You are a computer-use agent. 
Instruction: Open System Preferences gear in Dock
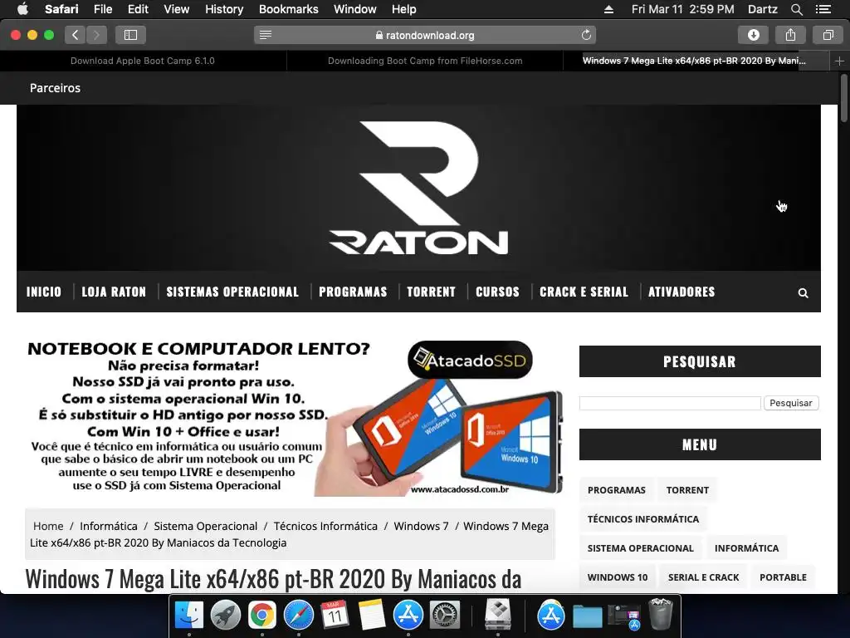445,616
